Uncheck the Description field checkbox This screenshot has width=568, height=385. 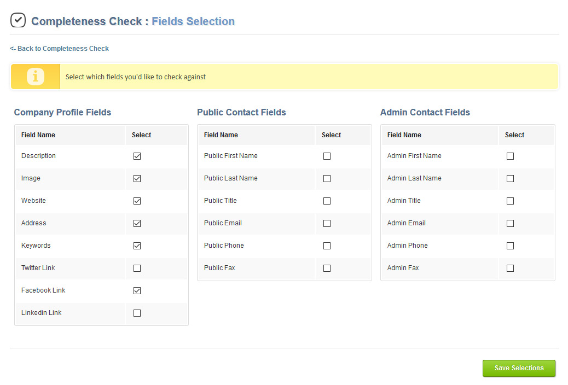(137, 156)
